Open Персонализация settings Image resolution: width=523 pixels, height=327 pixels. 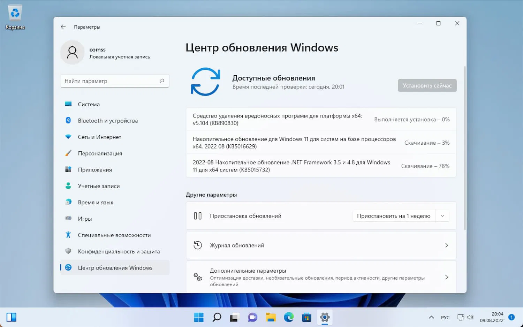click(100, 153)
